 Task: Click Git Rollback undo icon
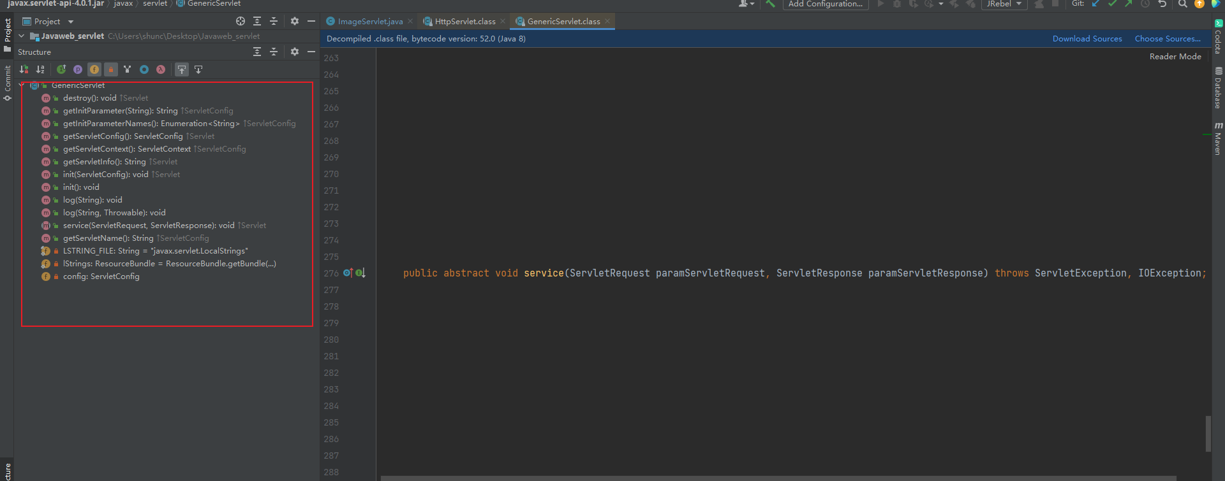[x=1162, y=4]
